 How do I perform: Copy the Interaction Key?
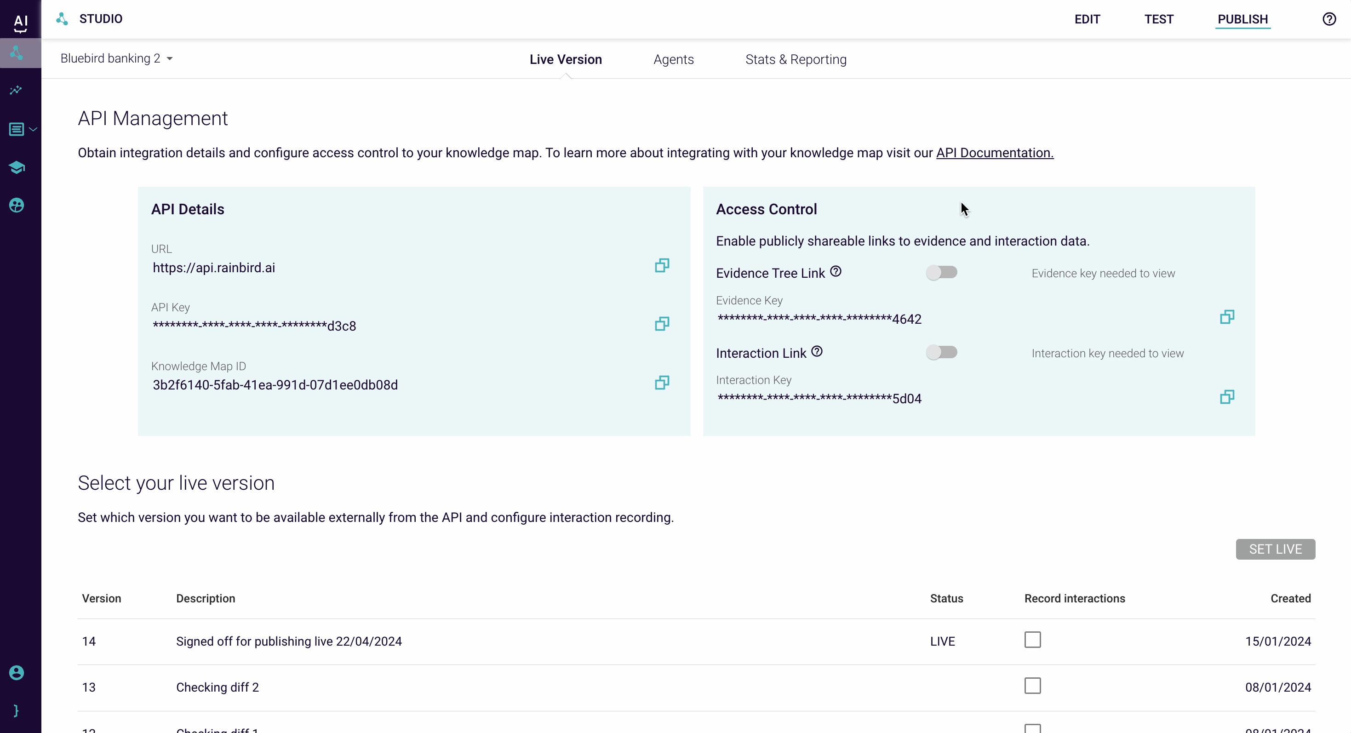(1227, 396)
